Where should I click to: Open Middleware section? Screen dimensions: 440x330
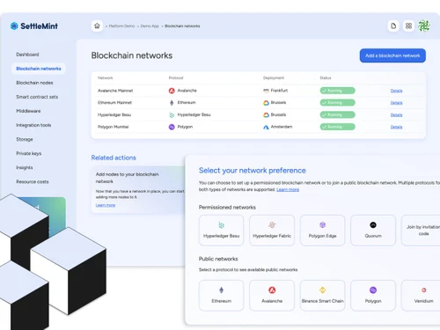coord(28,111)
